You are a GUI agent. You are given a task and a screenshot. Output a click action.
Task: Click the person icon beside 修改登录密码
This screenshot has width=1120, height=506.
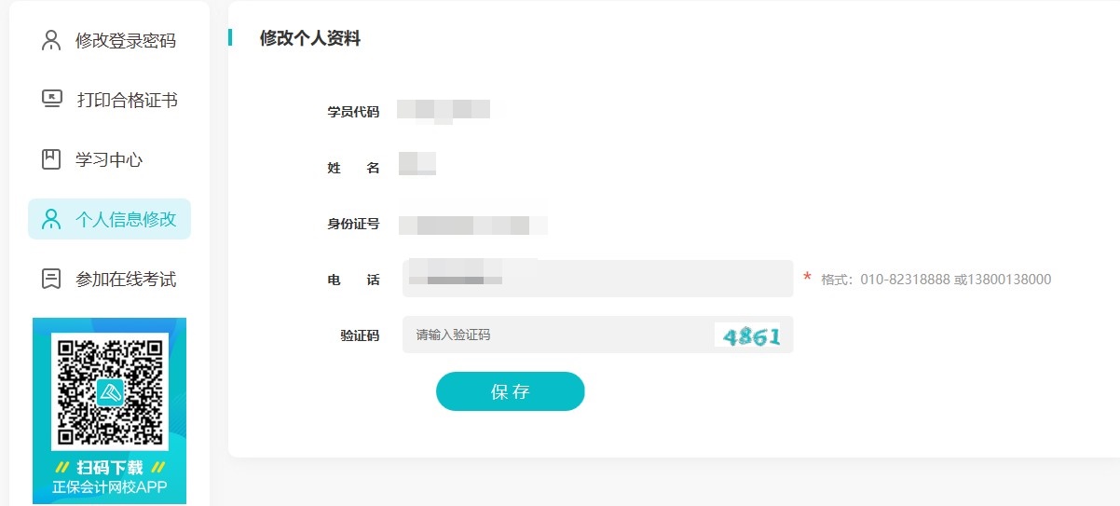pos(51,41)
